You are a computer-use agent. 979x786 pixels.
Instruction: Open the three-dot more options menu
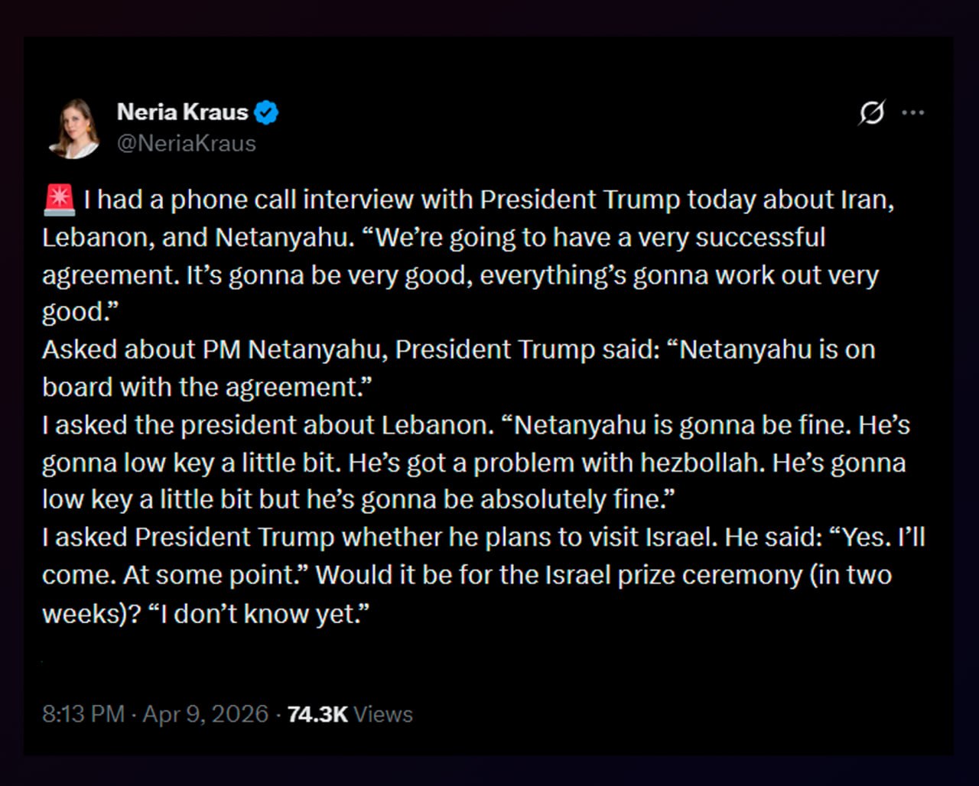coord(912,112)
